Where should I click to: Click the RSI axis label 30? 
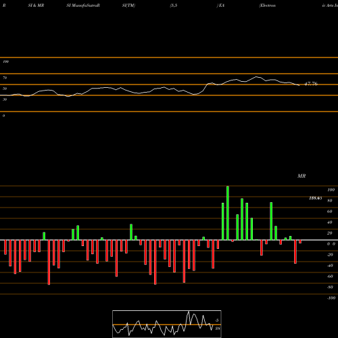[5, 99]
